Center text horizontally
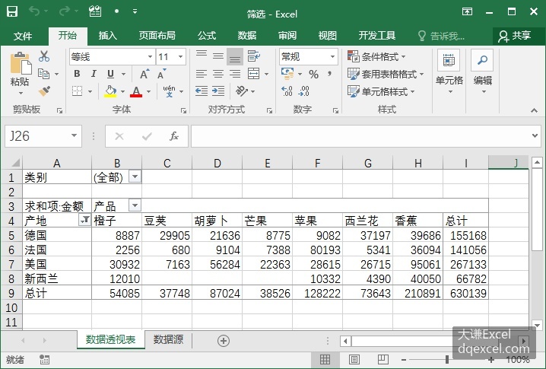 pyautogui.click(x=218, y=74)
